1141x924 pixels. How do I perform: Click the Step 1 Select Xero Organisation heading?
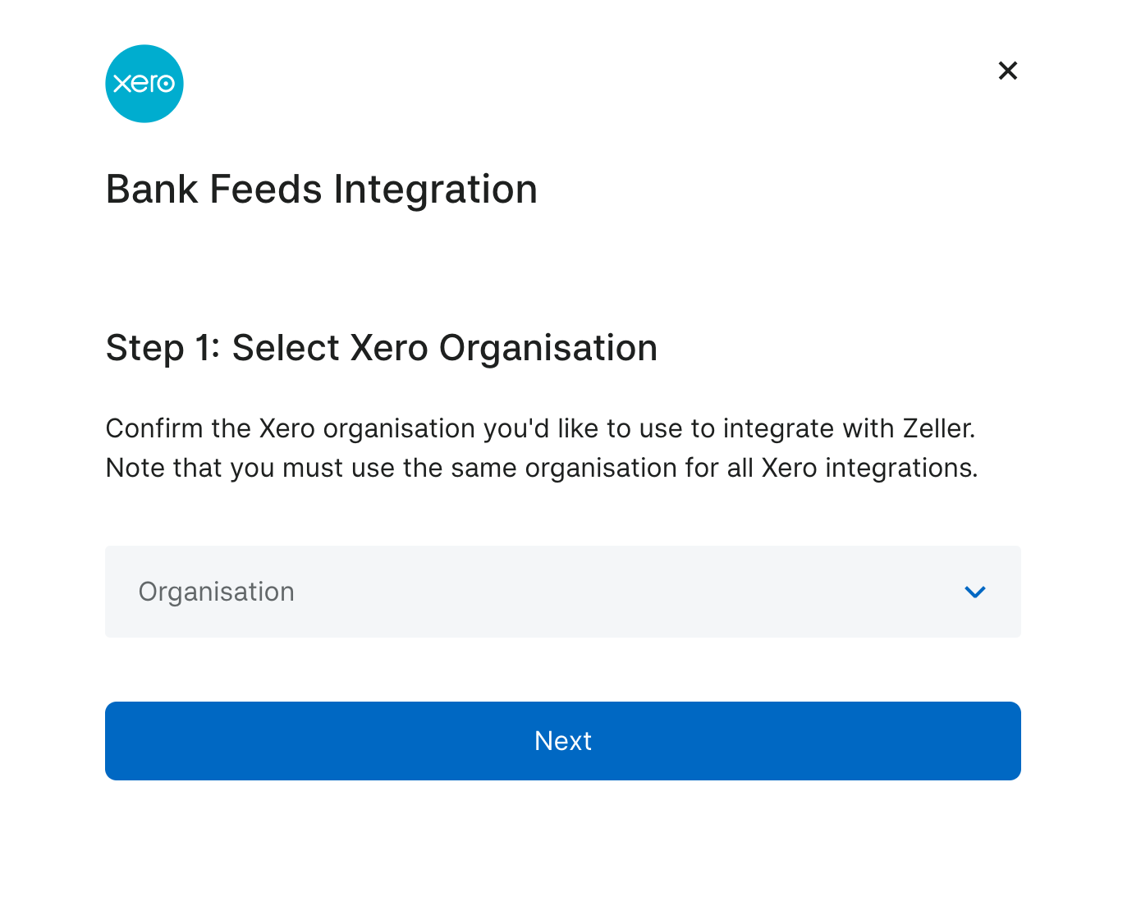click(382, 348)
